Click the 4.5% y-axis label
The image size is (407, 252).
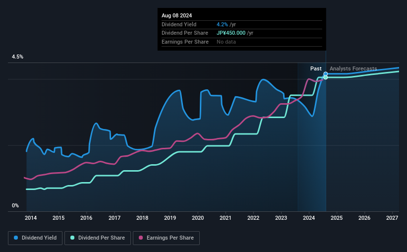(17, 57)
